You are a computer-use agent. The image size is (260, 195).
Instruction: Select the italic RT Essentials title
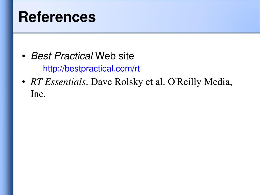coord(58,82)
